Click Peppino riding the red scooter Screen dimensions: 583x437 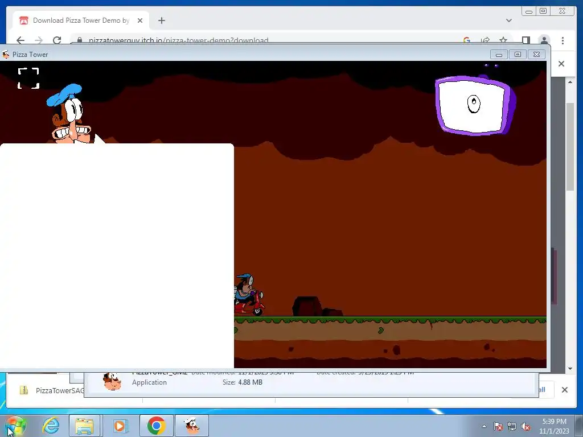tap(249, 295)
